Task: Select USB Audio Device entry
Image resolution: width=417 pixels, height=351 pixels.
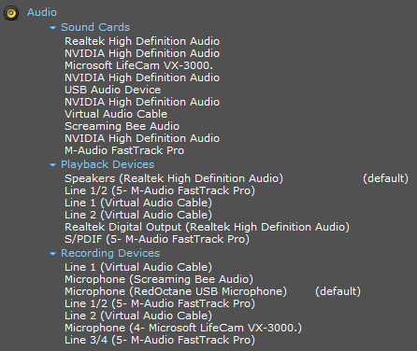Action: click(112, 90)
